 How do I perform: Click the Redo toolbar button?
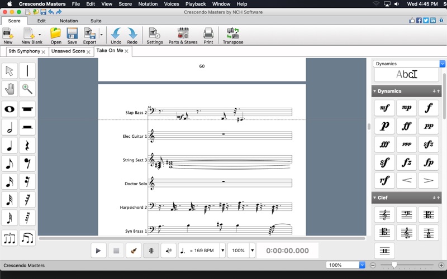coord(132,36)
